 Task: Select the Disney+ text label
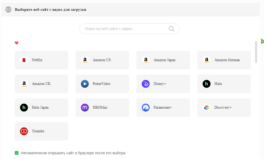160,84
